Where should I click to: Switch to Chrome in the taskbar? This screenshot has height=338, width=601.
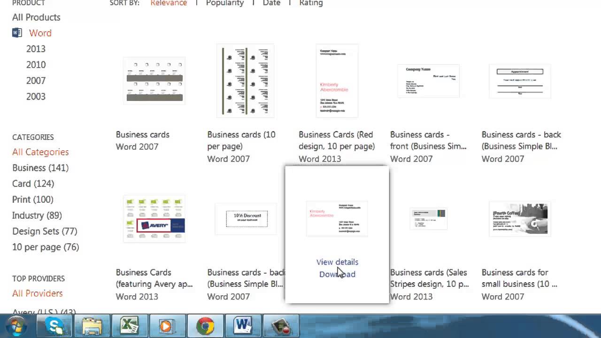point(205,326)
